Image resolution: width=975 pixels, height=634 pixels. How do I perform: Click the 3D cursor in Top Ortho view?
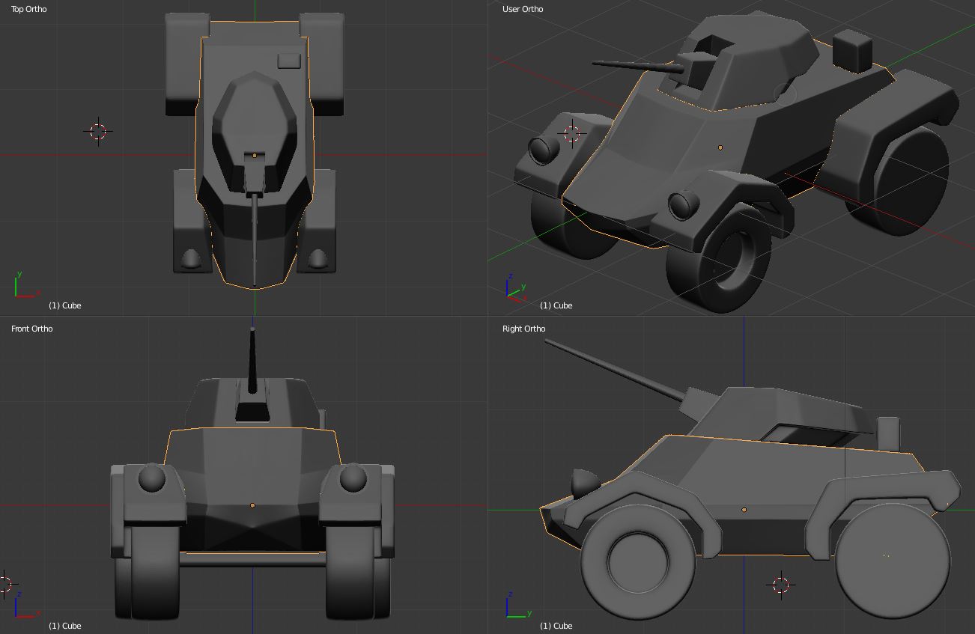(x=98, y=132)
